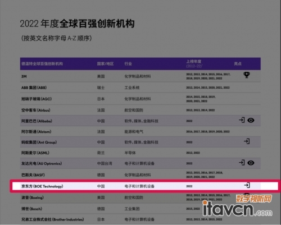Click the eye icon in AU Optronics row

tap(251, 163)
